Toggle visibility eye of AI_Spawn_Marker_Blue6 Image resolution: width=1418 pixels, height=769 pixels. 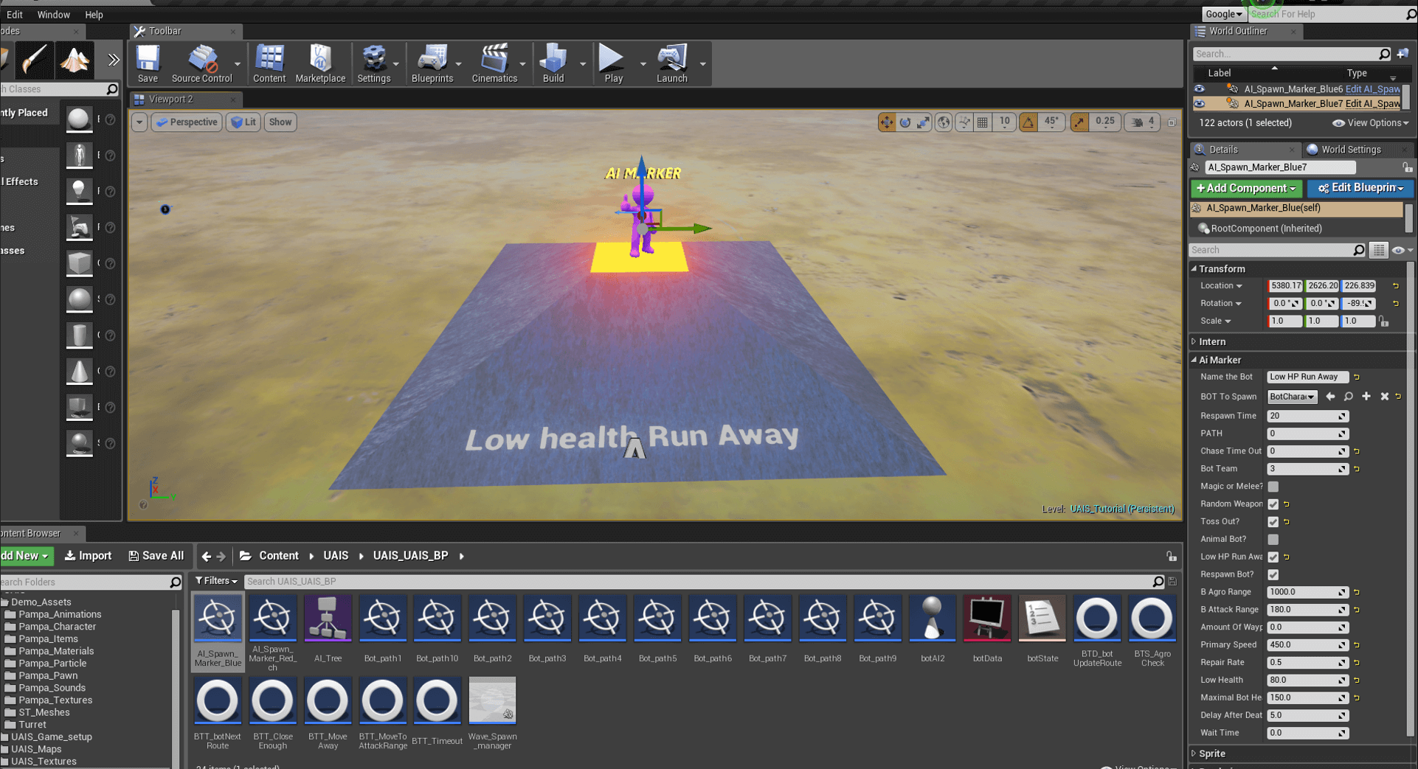(1200, 89)
